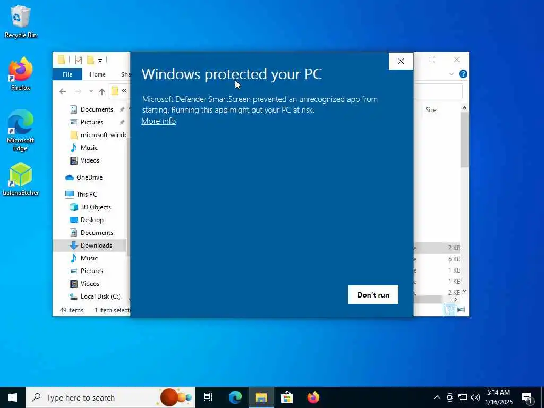Open Microsoft Edge desktop shortcut

coord(21,130)
